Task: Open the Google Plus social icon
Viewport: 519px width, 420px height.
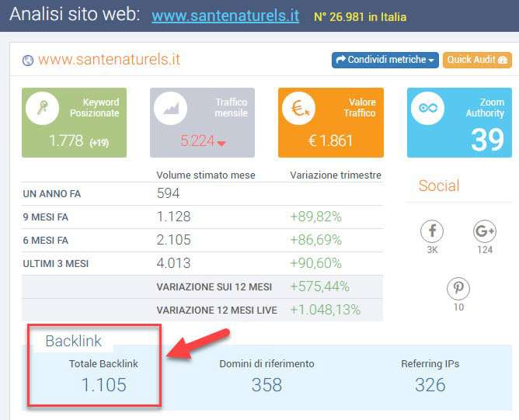Action: pyautogui.click(x=485, y=231)
